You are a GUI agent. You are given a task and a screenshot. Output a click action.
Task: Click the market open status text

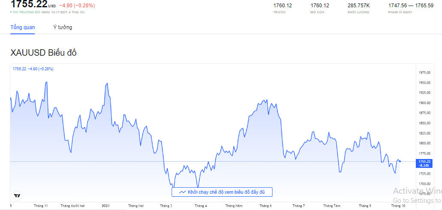click(x=47, y=12)
